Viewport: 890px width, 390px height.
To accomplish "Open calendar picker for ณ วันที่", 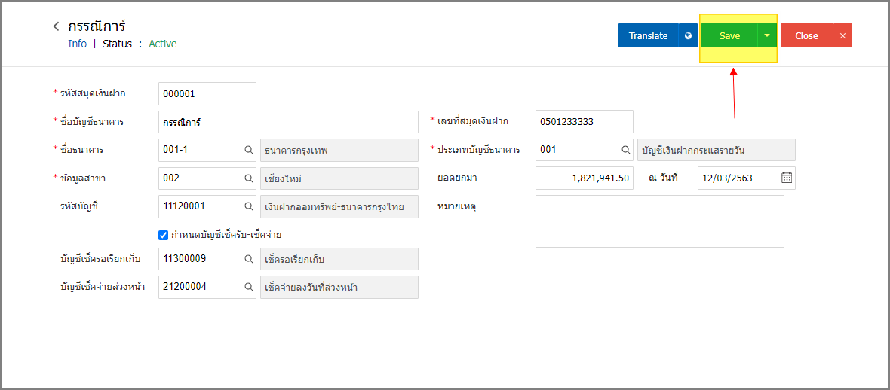I will click(x=787, y=178).
